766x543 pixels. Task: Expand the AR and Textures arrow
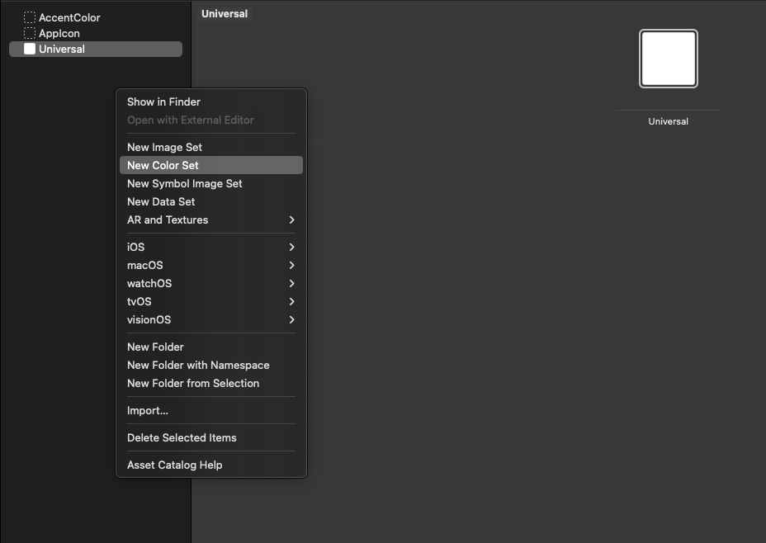291,220
